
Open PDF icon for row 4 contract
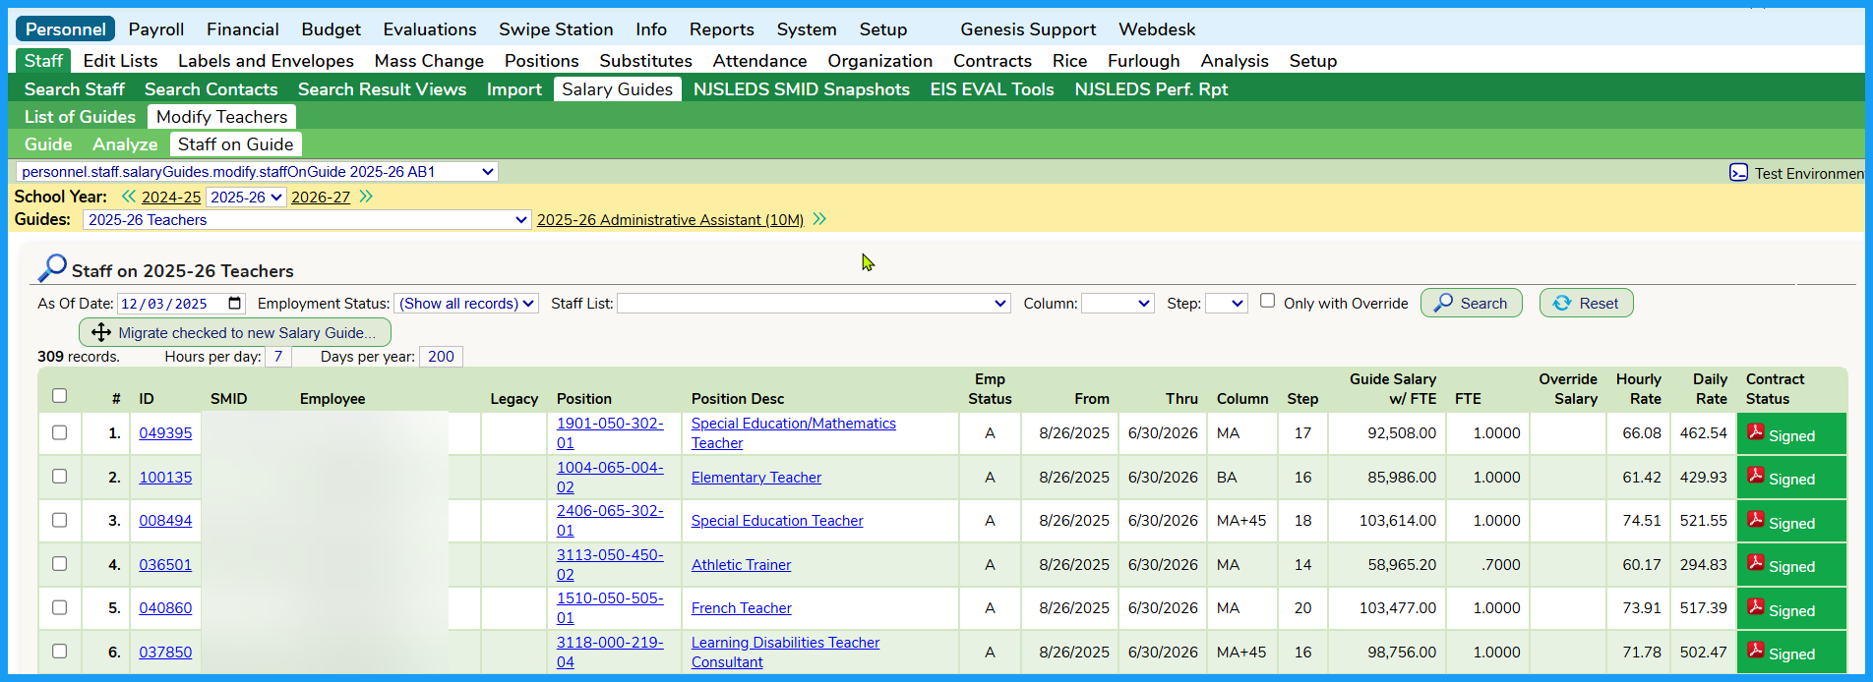(x=1755, y=563)
